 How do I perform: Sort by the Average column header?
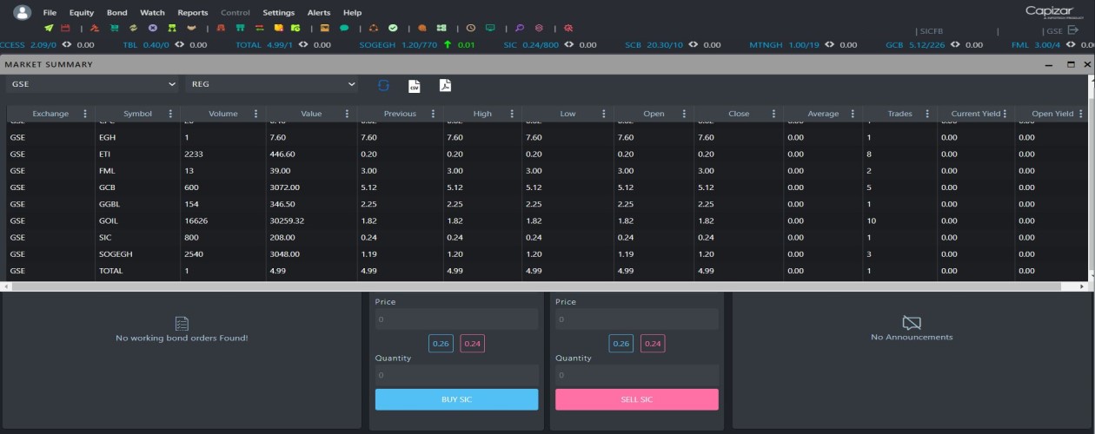click(823, 114)
